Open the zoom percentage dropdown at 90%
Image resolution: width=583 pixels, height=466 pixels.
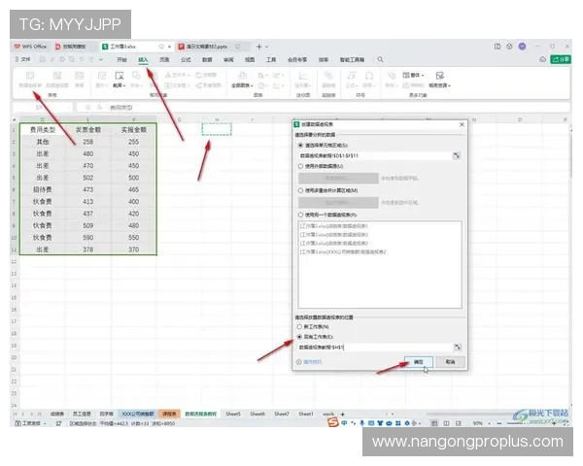tap(490, 423)
